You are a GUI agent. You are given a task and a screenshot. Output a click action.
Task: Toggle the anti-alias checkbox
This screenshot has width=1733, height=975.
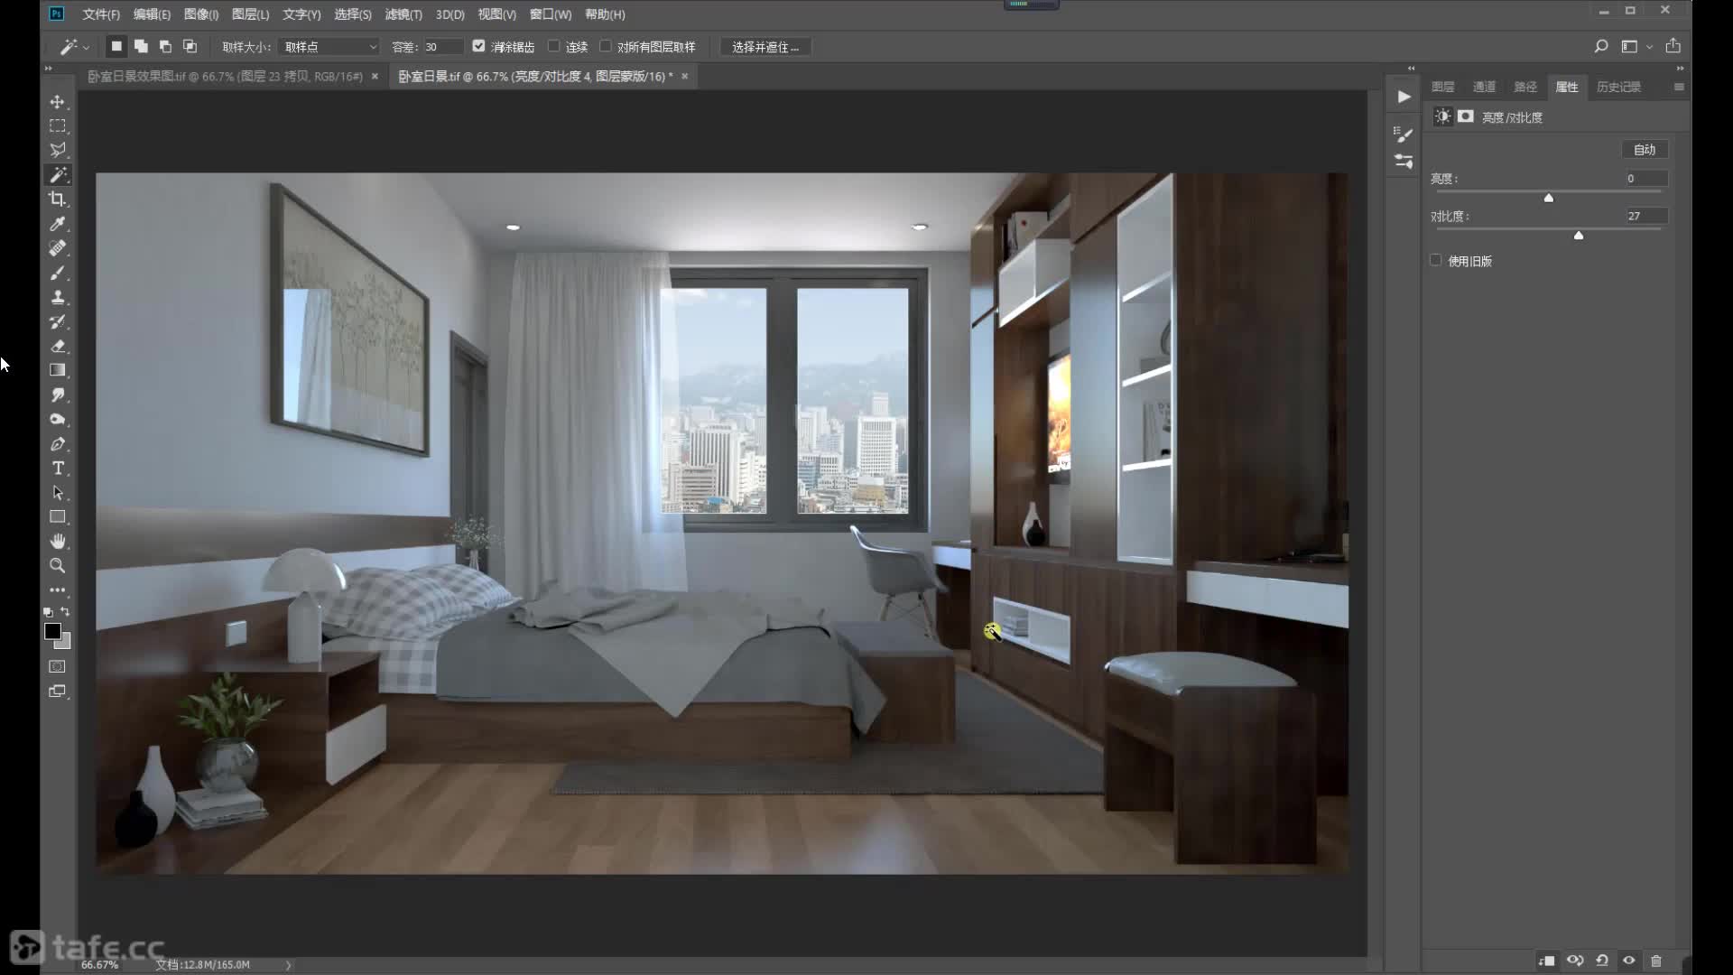(x=479, y=46)
